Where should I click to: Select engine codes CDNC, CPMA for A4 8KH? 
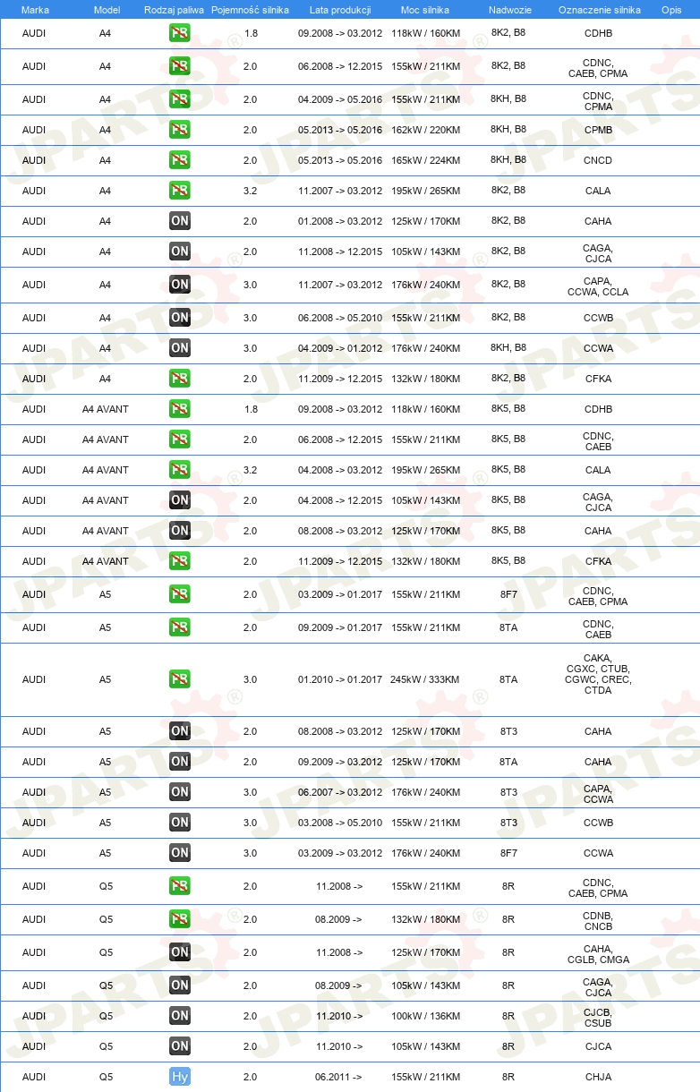coord(598,101)
